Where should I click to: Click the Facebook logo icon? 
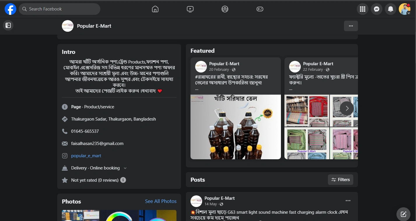click(x=11, y=9)
